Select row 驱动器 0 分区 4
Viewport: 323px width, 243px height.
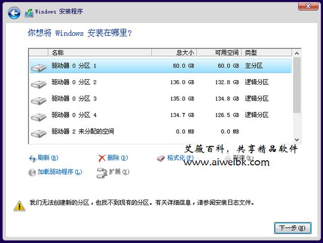[160, 115]
